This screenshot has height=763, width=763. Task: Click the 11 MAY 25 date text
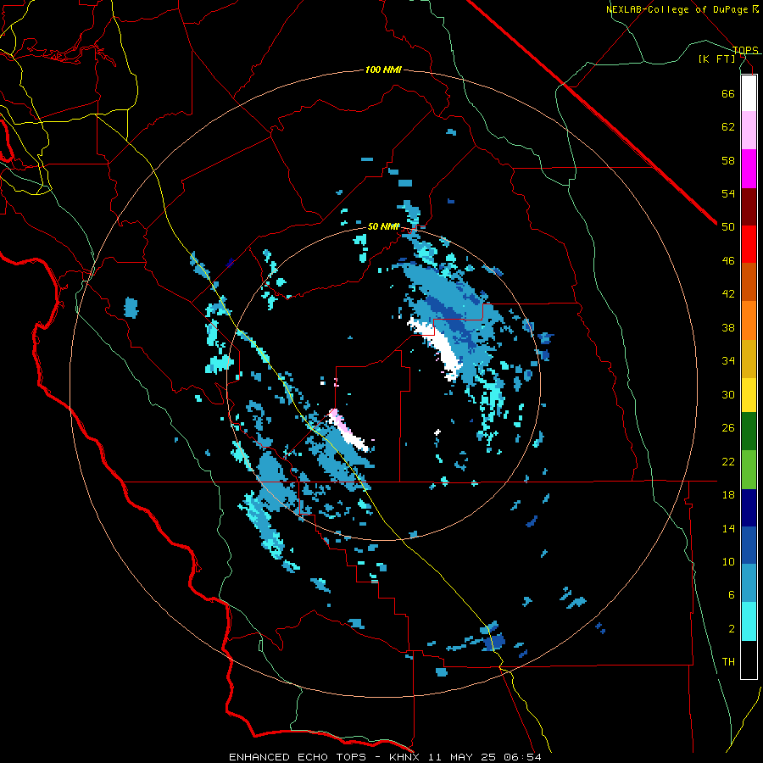point(464,757)
